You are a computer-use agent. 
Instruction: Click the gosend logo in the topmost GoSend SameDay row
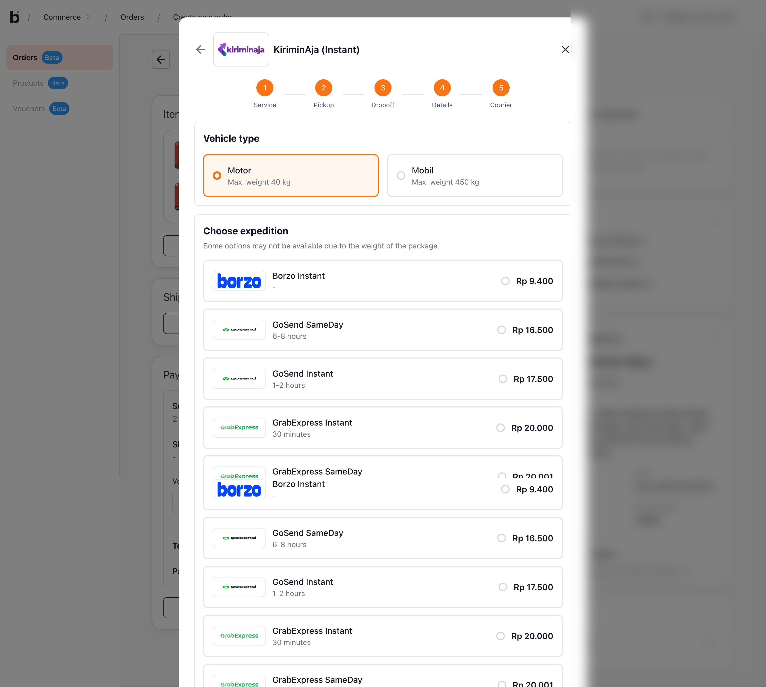[x=239, y=330]
